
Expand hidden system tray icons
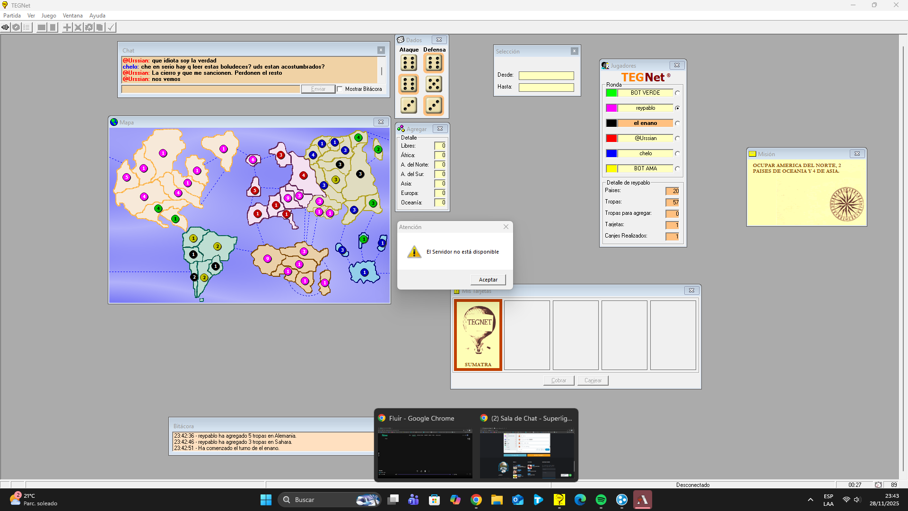810,500
